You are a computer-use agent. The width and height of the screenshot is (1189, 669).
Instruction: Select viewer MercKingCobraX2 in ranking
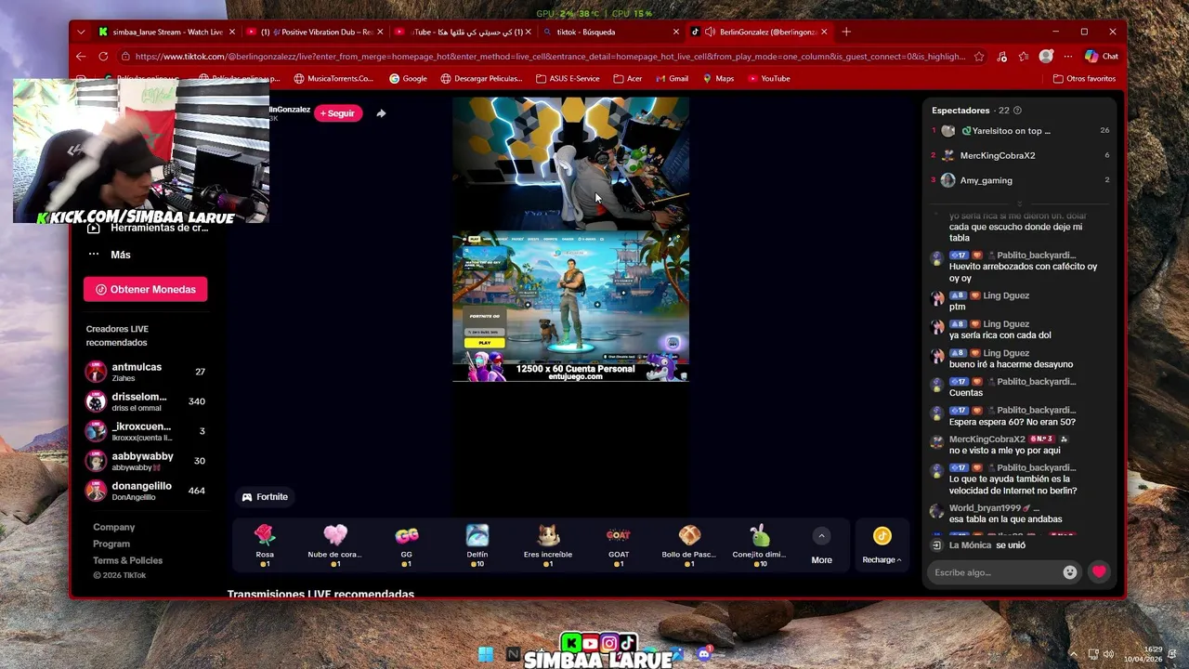click(x=1020, y=155)
